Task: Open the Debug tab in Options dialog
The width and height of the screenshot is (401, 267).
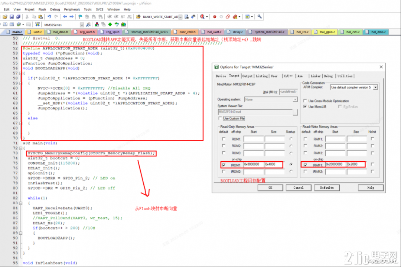Action: pyautogui.click(x=328, y=76)
